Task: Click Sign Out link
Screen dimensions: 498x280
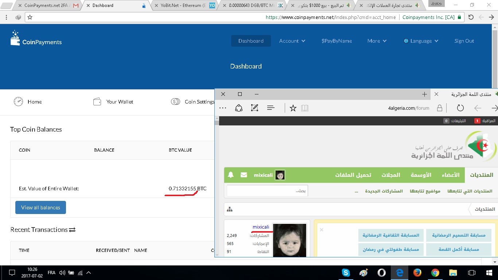Action: coord(464,41)
